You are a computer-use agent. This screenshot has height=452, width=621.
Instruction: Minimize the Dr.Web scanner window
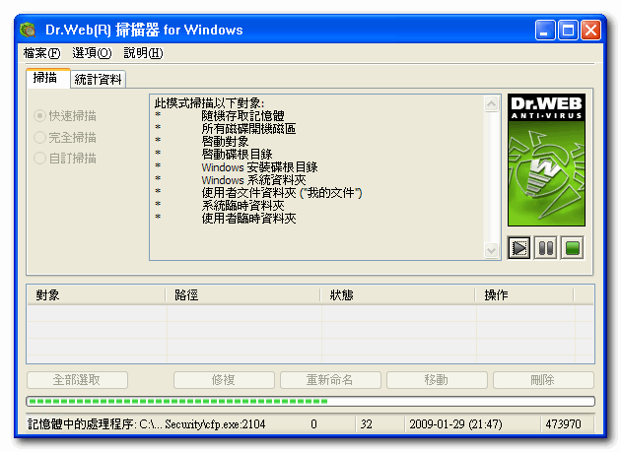coord(545,31)
